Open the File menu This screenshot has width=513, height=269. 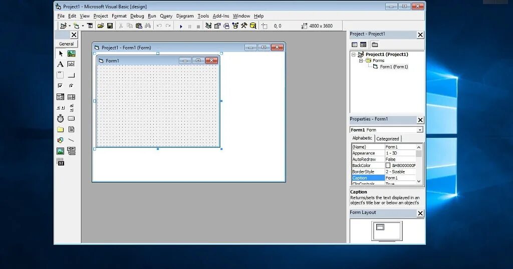[61, 15]
